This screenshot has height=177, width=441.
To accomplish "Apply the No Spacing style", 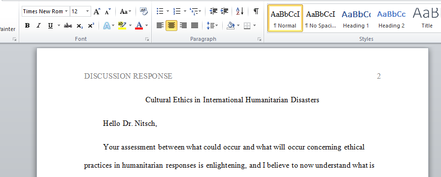I will [x=321, y=19].
